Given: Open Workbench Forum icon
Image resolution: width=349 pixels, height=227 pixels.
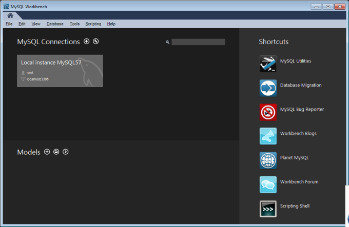Looking at the screenshot, I should 268,184.
